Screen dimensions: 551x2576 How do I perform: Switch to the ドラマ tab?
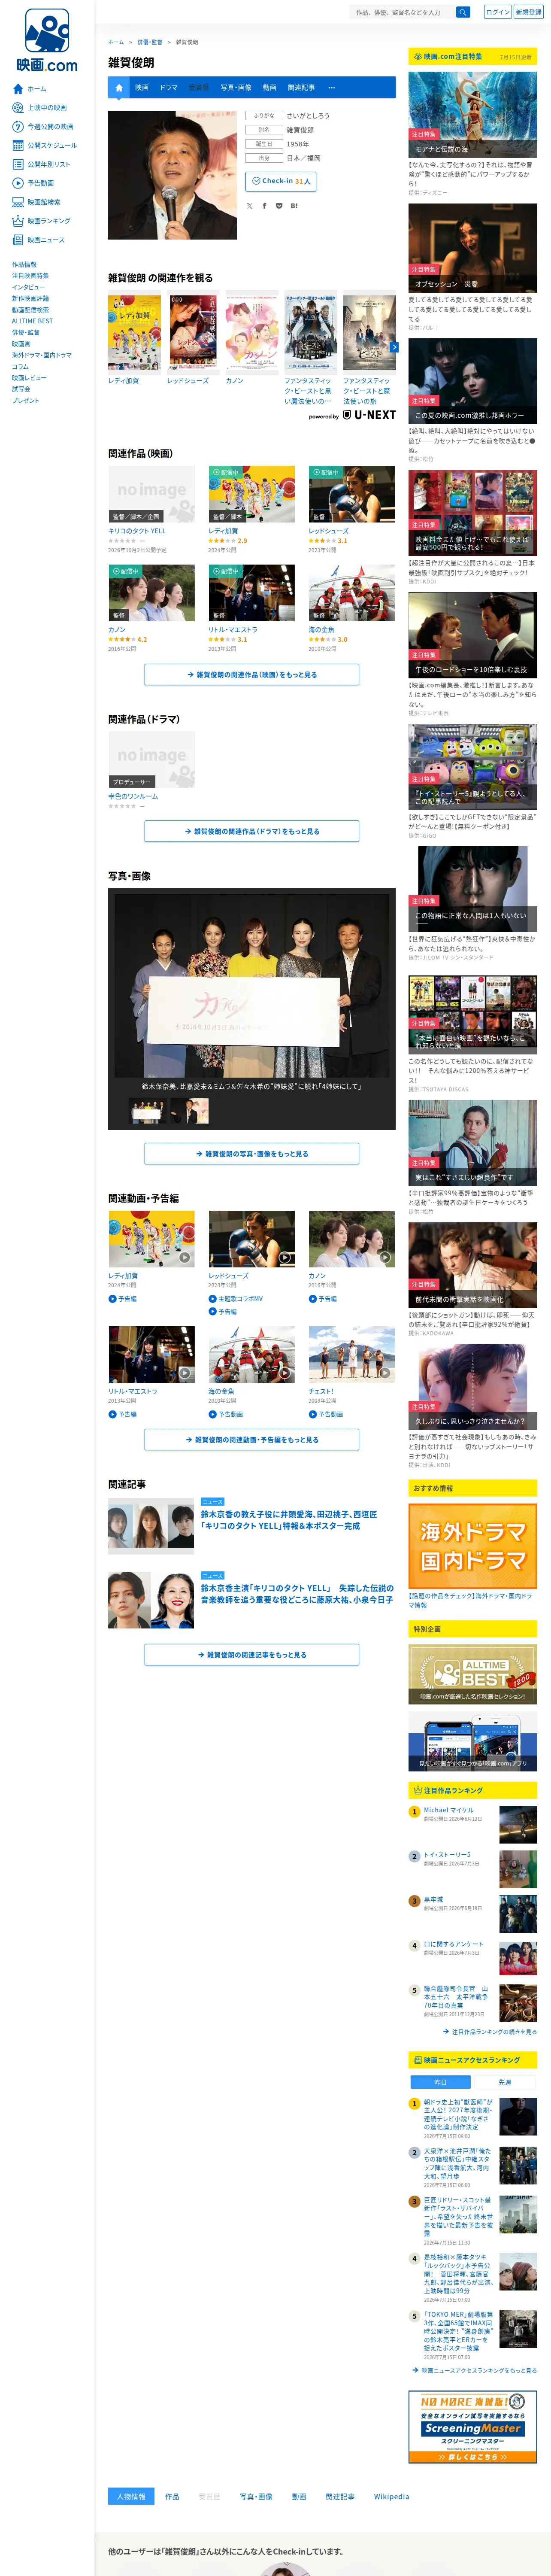[x=169, y=88]
